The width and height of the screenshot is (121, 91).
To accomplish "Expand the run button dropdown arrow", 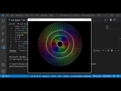I will click(108, 20).
